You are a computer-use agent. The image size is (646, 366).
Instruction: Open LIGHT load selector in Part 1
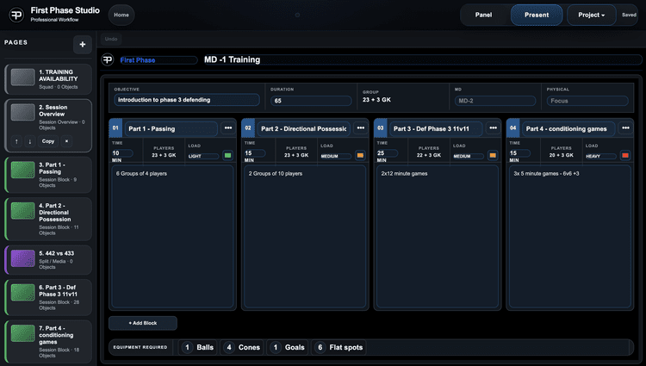[x=203, y=156]
